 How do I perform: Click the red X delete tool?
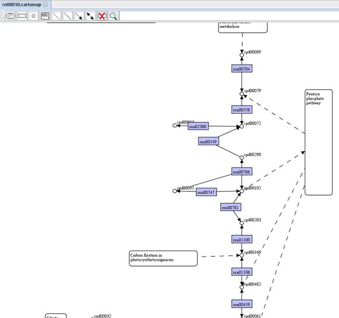[102, 16]
